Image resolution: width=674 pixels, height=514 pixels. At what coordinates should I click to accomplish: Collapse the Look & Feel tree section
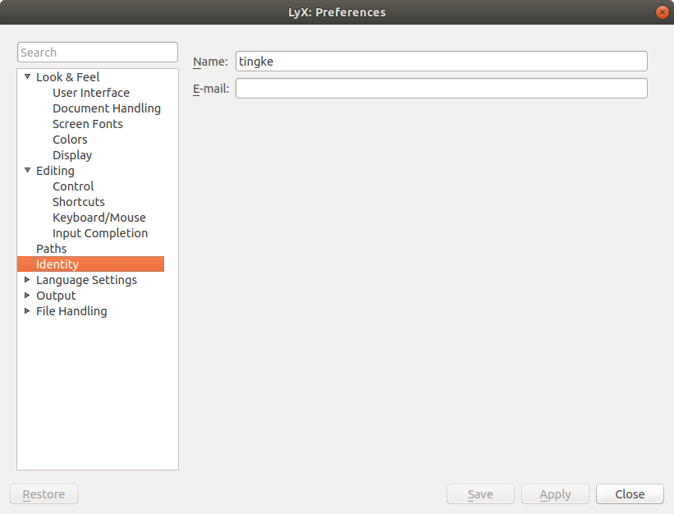tap(27, 77)
